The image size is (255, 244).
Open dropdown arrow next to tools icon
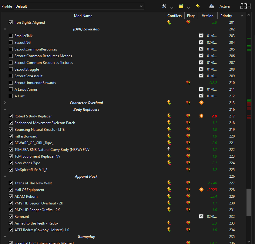tap(172, 8)
